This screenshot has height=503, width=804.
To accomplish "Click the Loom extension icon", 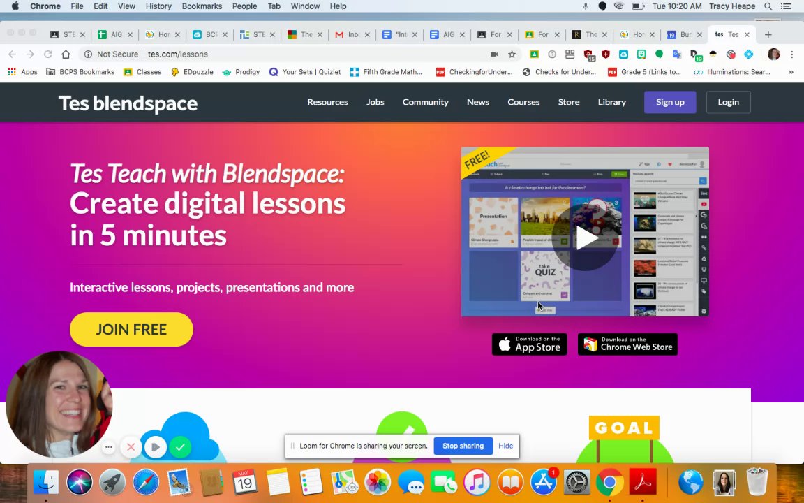I will 749,54.
